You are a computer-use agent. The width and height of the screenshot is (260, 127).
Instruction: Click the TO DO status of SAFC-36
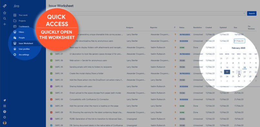(x=182, y=61)
